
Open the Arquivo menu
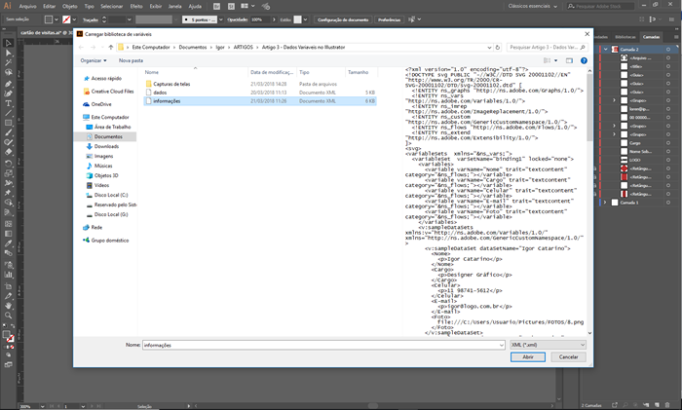[x=28, y=6]
